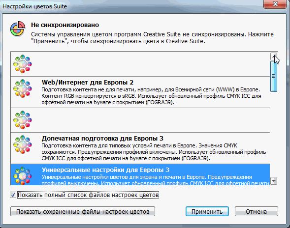Select Универсальные настройки для Европы 3 preset
290x228 pixels.
(x=140, y=174)
